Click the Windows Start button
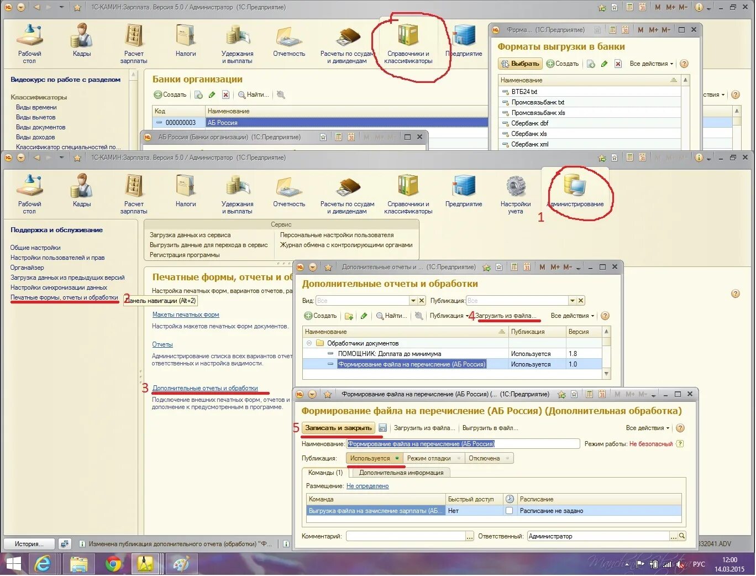 point(13,564)
